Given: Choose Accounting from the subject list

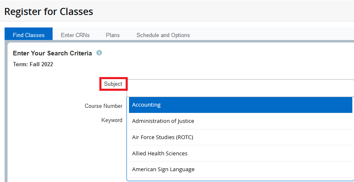Looking at the screenshot, I should 240,105.
